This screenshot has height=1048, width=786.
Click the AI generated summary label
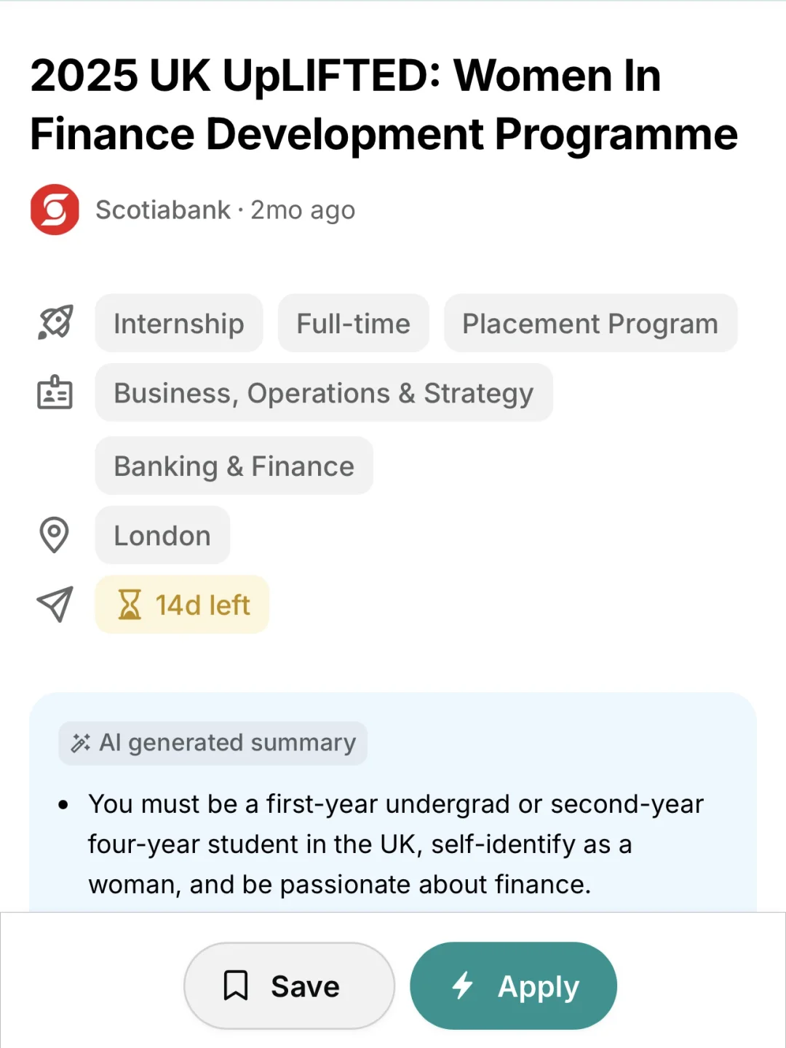(x=213, y=743)
